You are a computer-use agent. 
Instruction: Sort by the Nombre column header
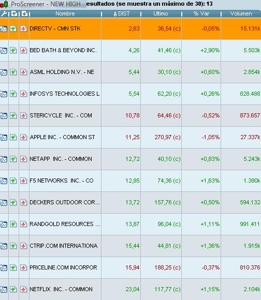(x=65, y=13)
